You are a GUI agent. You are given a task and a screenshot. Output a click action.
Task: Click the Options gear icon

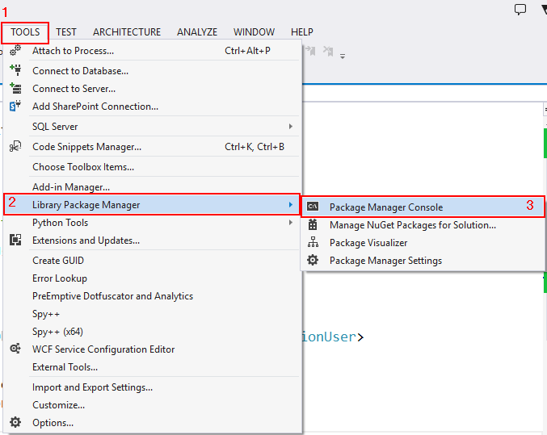[15, 423]
